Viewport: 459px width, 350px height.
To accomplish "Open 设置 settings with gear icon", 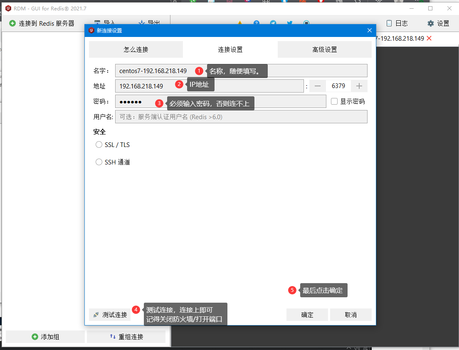I will [438, 23].
